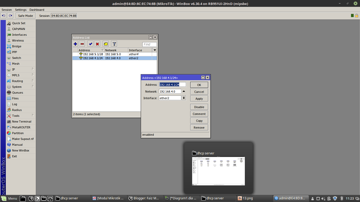Open Wireless in the sidebar

coord(21,41)
